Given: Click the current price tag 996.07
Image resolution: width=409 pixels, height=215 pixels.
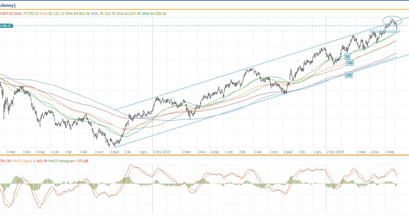Looking at the screenshot, I should pyautogui.click(x=6, y=26).
